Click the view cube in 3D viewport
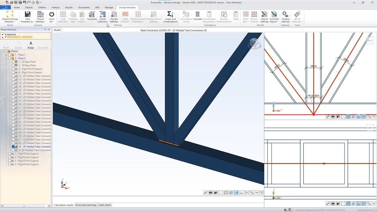Screen dimensions: 377x212 [254, 44]
